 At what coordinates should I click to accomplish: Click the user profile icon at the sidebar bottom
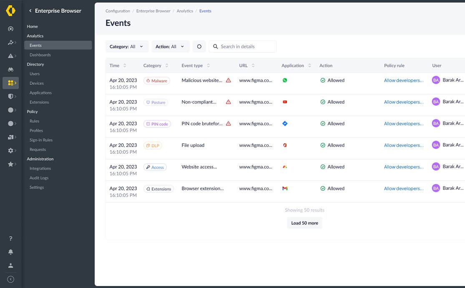pos(10,264)
